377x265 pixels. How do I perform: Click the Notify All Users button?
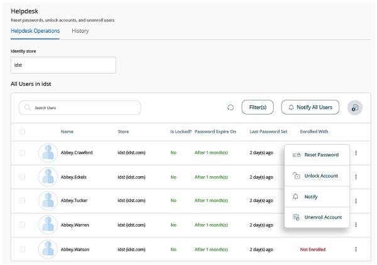[310, 108]
